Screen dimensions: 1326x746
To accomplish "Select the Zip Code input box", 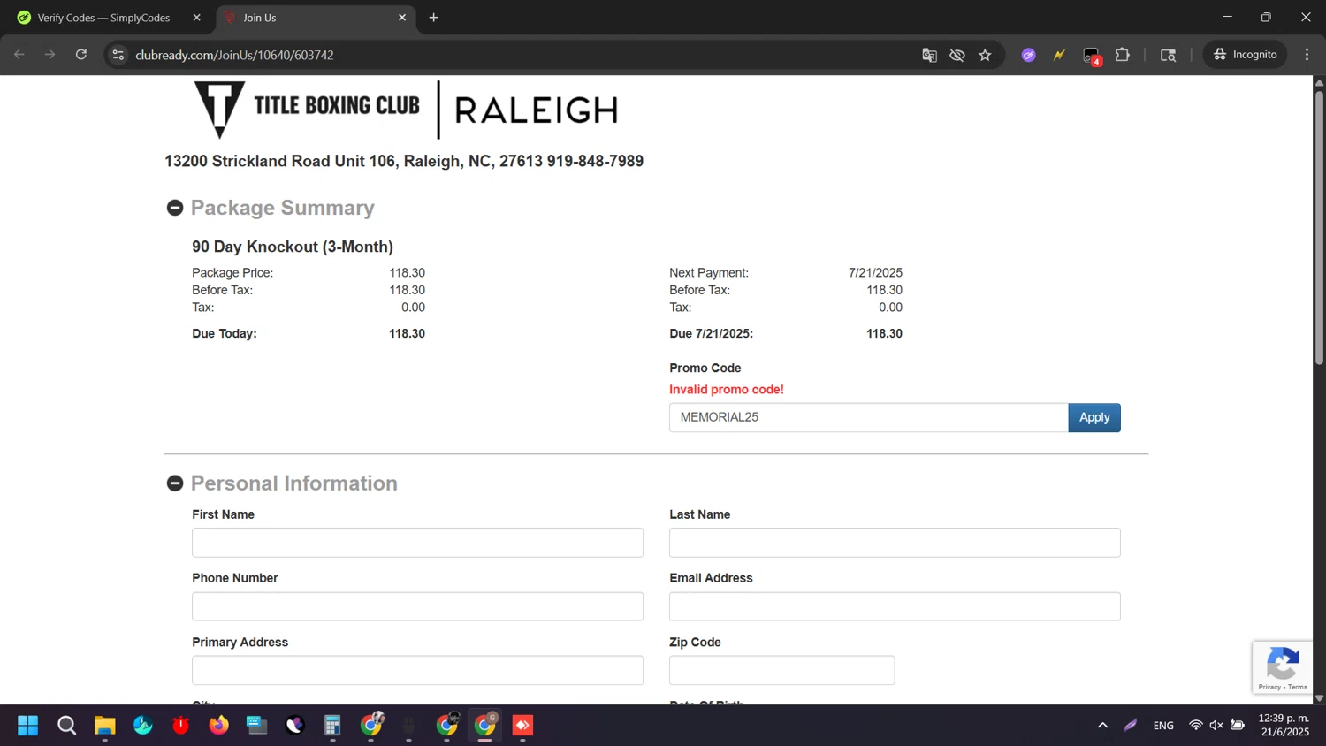I will (781, 670).
